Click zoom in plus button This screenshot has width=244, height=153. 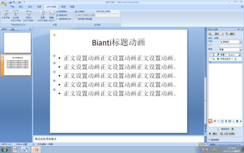237,144
